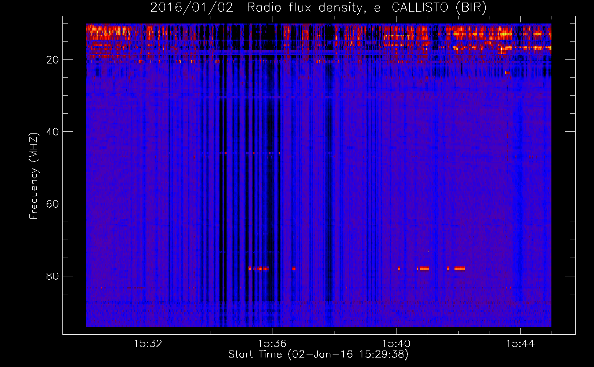Viewport: 594px width, 367px height.
Task: Click the 15:32 time tick label
Action: pyautogui.click(x=148, y=344)
